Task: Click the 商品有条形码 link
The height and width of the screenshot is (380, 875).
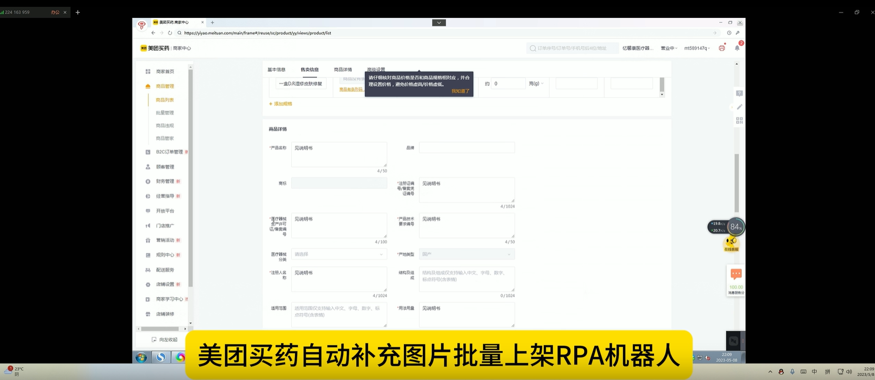Action: pos(351,89)
